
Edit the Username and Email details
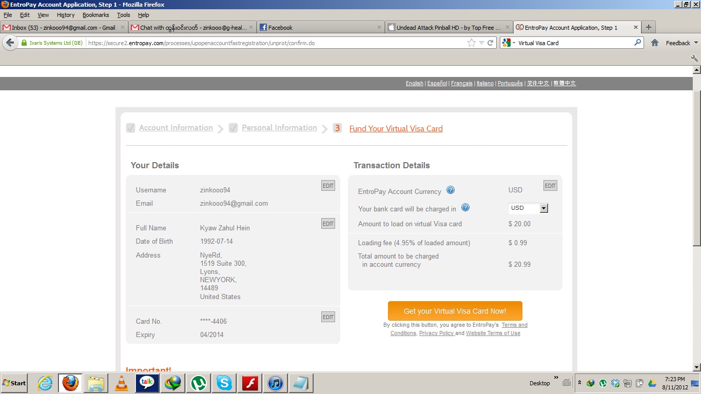(x=328, y=186)
